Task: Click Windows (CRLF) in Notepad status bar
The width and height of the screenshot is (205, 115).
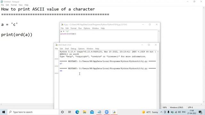Action: pyautogui.click(x=176, y=107)
